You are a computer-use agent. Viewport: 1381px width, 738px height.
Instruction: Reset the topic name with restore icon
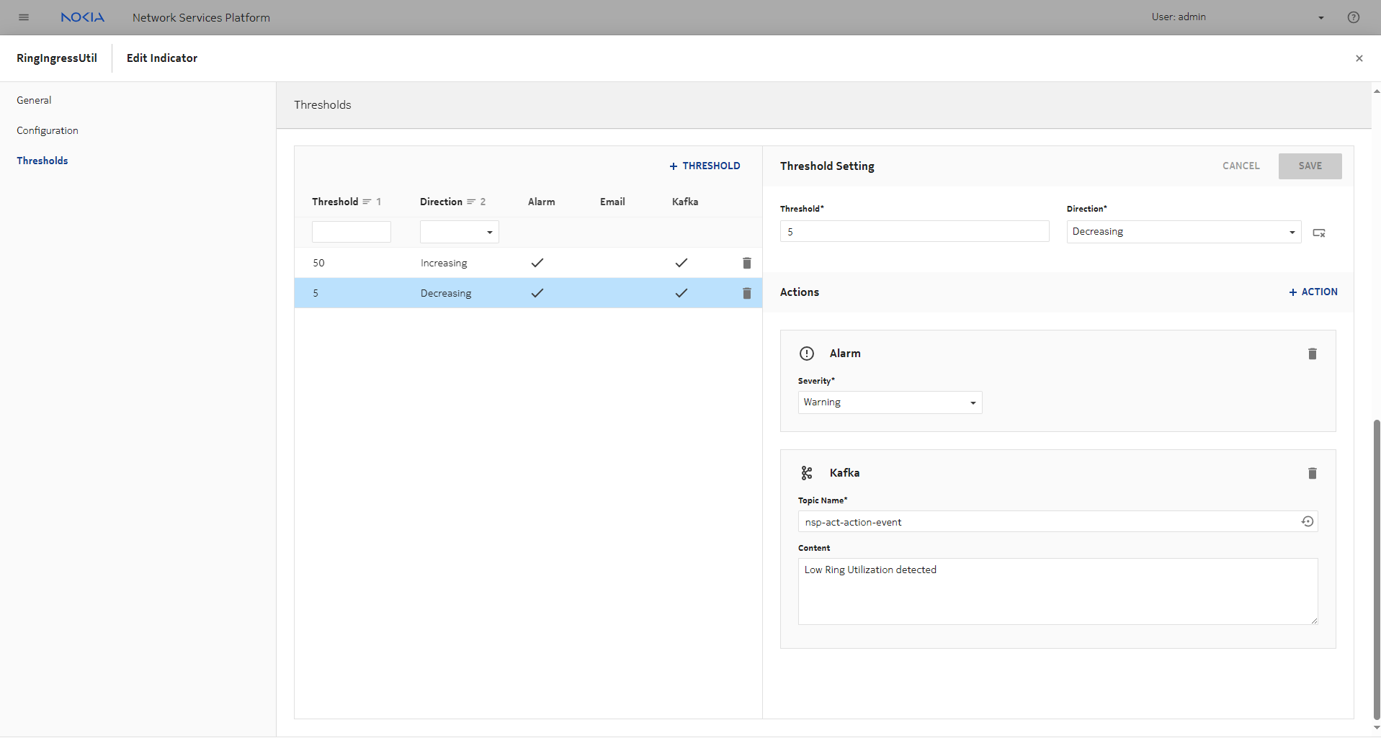coord(1308,521)
